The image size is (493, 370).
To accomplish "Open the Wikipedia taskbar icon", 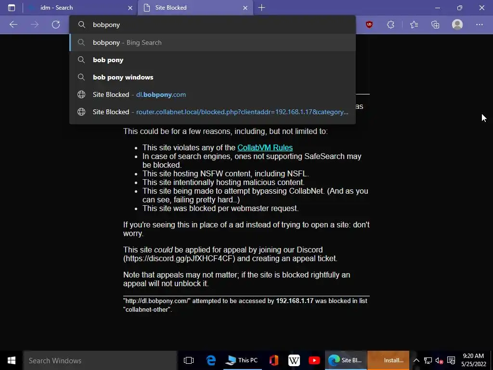I will [294, 360].
